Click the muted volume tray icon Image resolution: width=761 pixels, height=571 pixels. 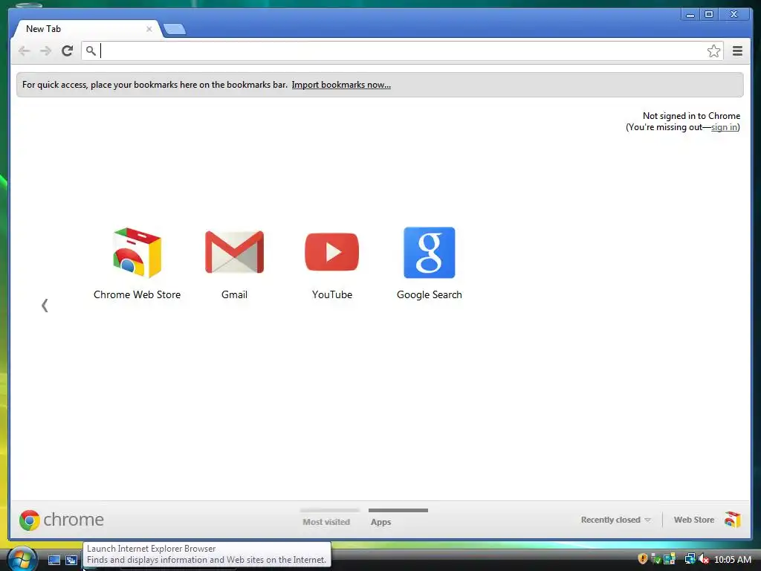704,559
